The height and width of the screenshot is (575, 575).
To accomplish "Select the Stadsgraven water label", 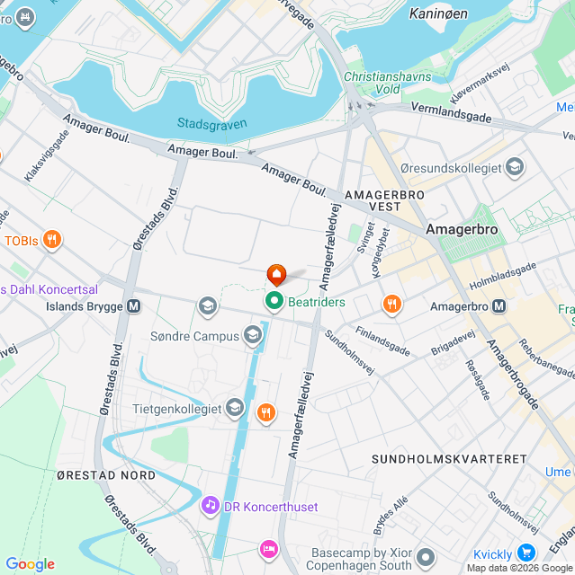I will [x=211, y=125].
